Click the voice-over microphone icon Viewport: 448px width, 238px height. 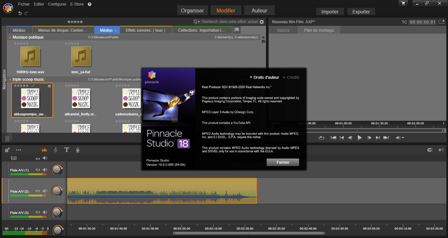click(78, 150)
